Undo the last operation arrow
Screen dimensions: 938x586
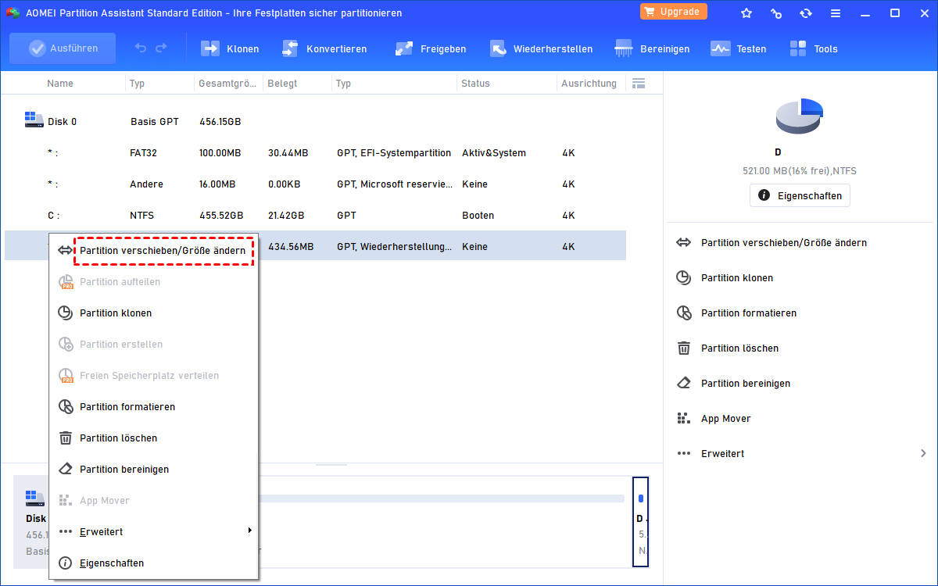(x=141, y=48)
